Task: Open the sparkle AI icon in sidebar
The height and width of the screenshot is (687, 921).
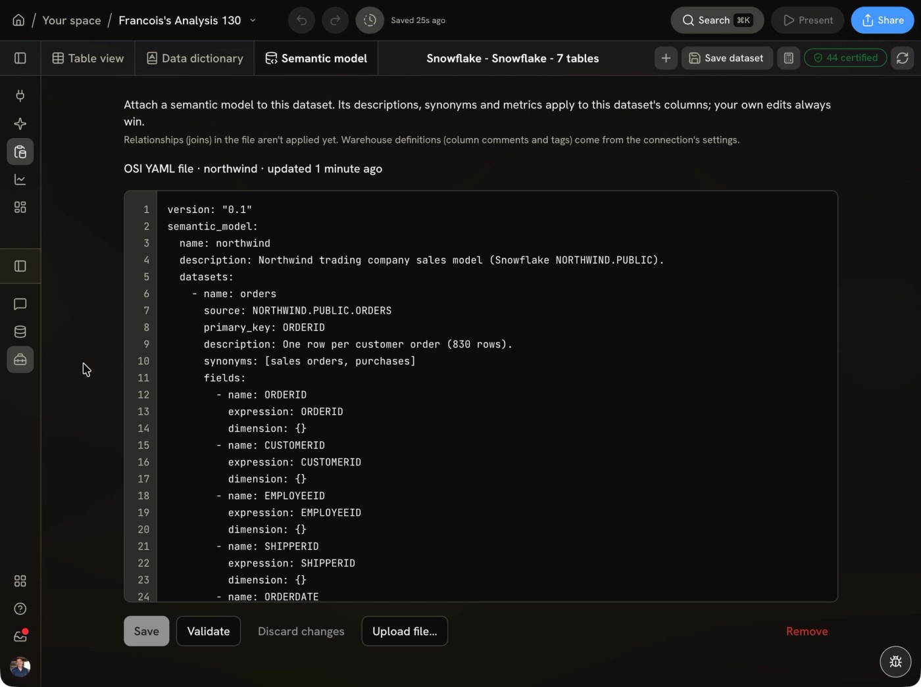Action: pos(20,124)
